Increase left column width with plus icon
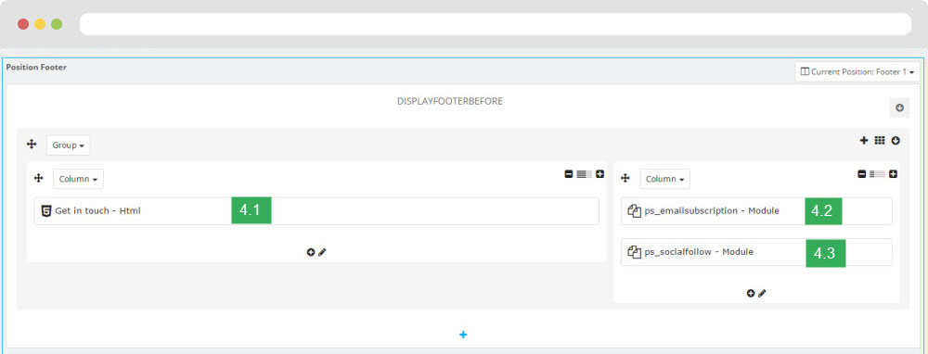This screenshot has width=928, height=354. 600,173
